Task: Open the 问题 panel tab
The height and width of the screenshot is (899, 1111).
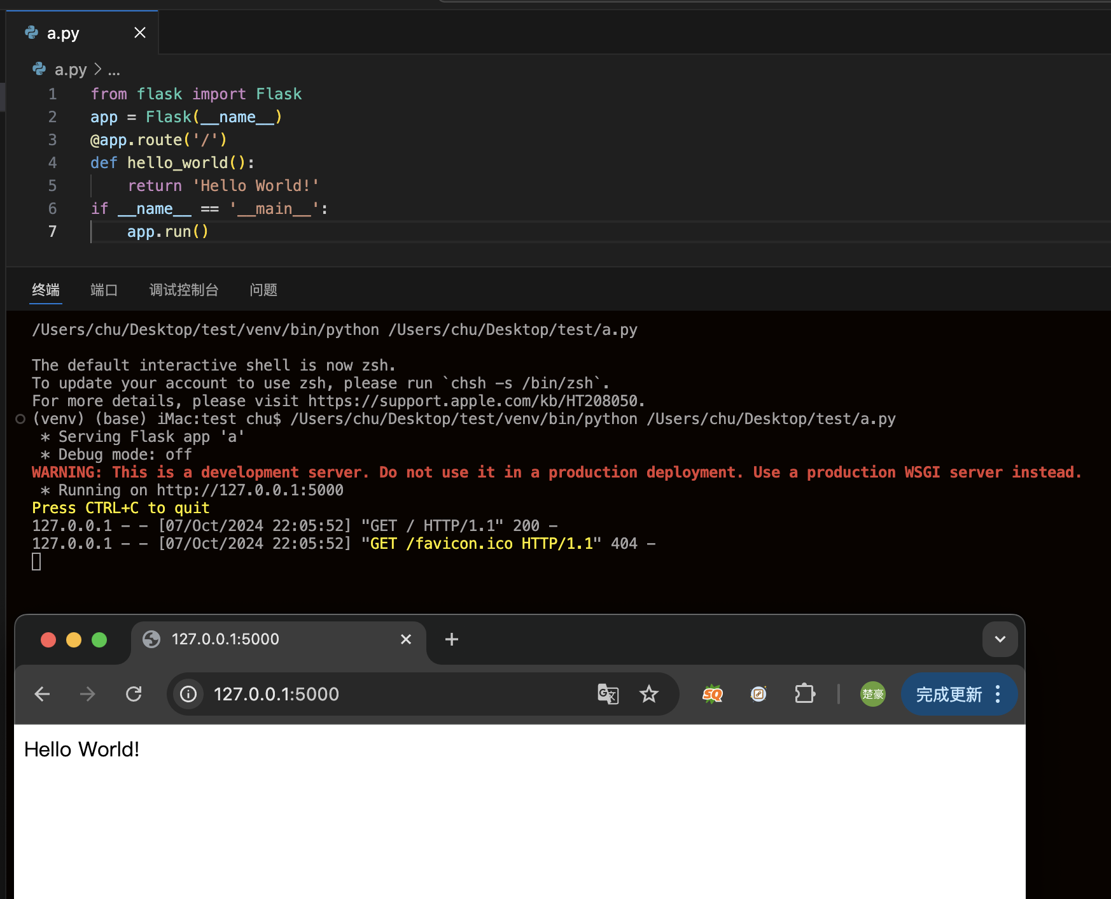Action: [x=263, y=290]
